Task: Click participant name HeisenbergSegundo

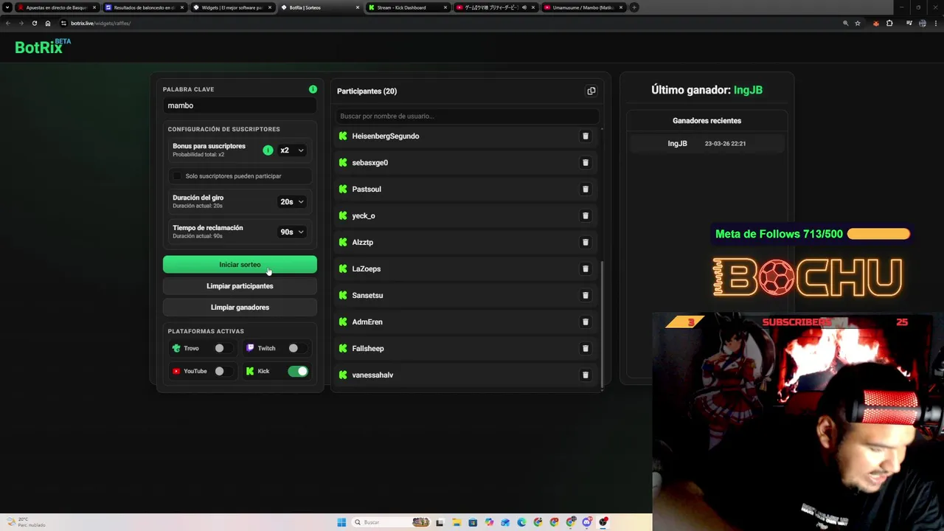Action: coord(386,136)
